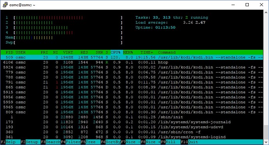Viewport: 269px width, 145px height.
Task: Click F8 Nice plus to raise niceness
Action: click(150, 142)
